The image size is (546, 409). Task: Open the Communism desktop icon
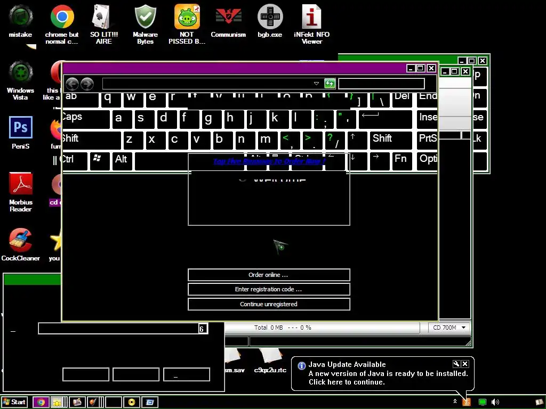[228, 21]
